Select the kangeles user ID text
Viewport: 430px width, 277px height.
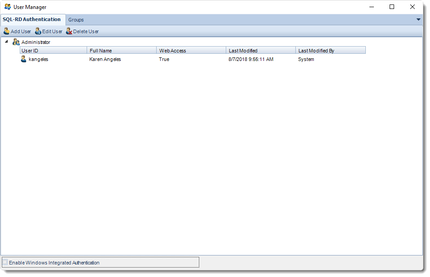coord(39,59)
